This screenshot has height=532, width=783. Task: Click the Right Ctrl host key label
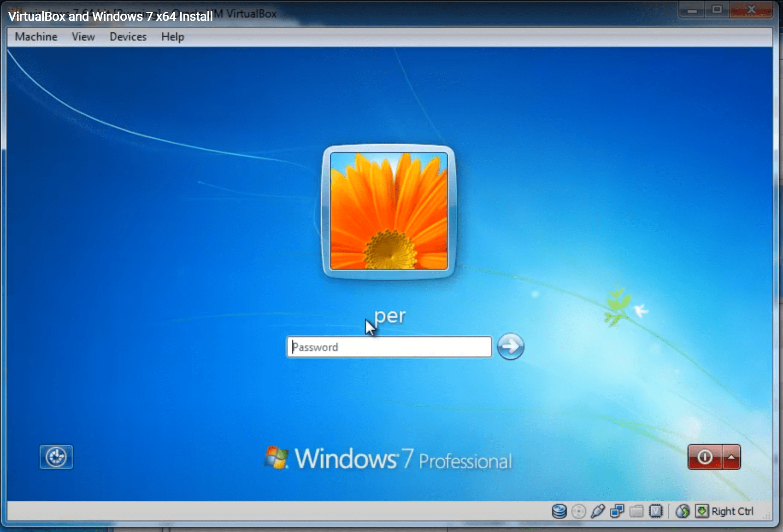point(733,511)
